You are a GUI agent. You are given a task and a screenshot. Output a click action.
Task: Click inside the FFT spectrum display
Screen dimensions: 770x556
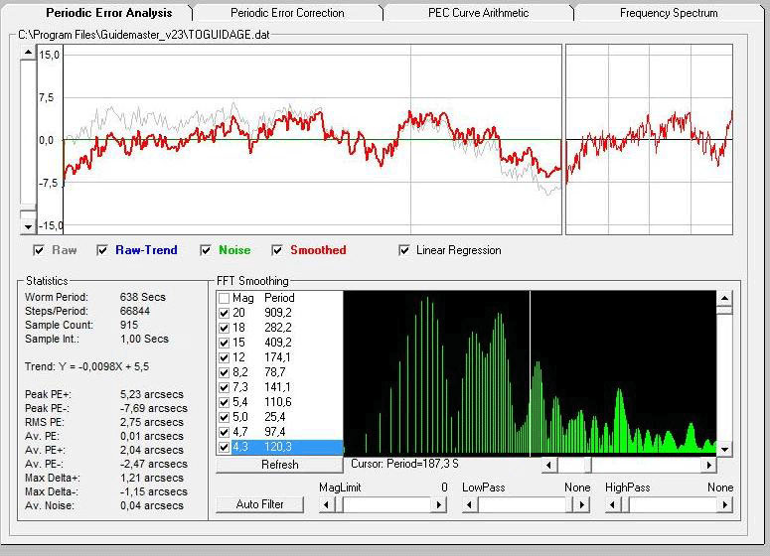[x=530, y=373]
